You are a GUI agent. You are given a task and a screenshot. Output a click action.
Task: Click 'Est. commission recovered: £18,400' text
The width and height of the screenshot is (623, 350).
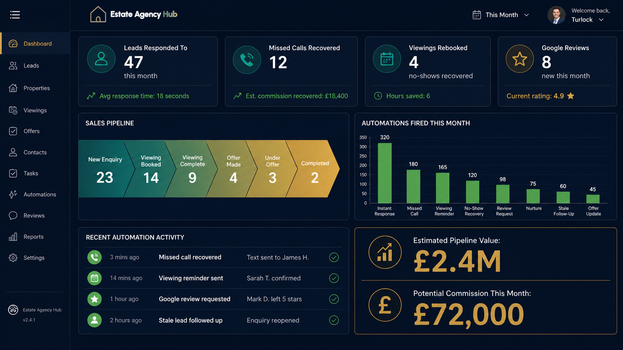tap(297, 96)
